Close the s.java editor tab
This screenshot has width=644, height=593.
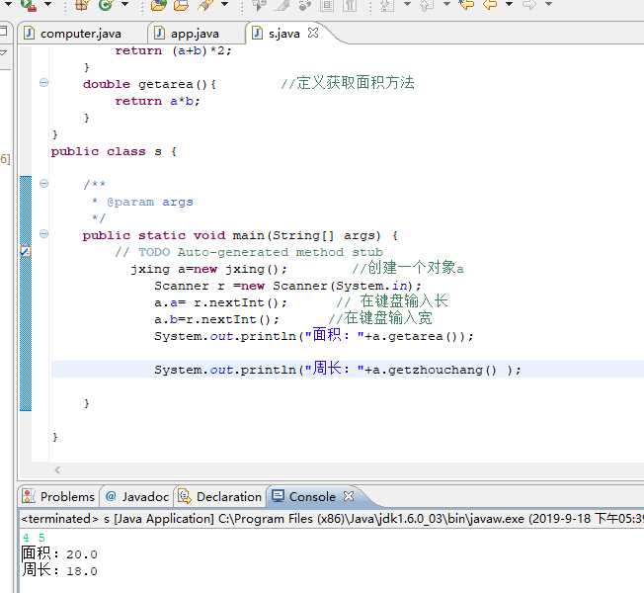tap(314, 34)
